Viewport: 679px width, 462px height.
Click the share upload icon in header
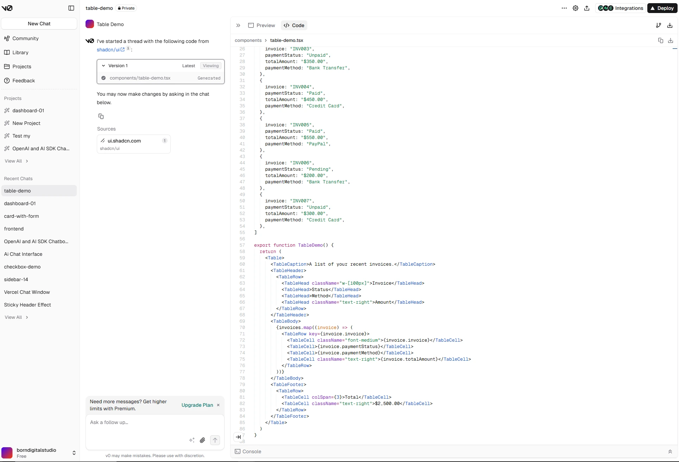tap(587, 8)
